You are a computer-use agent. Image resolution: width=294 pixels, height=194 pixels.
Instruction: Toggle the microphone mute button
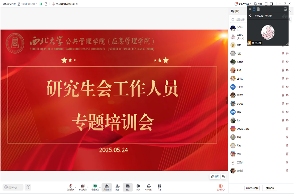(70, 187)
